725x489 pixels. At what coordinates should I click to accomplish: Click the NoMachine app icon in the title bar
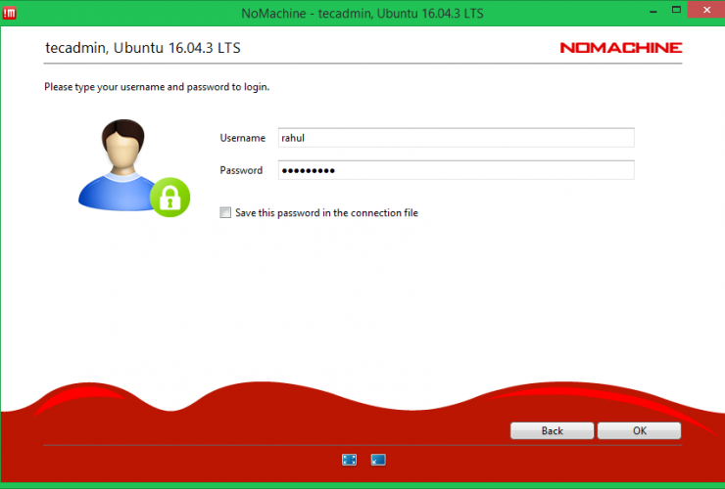[12, 12]
